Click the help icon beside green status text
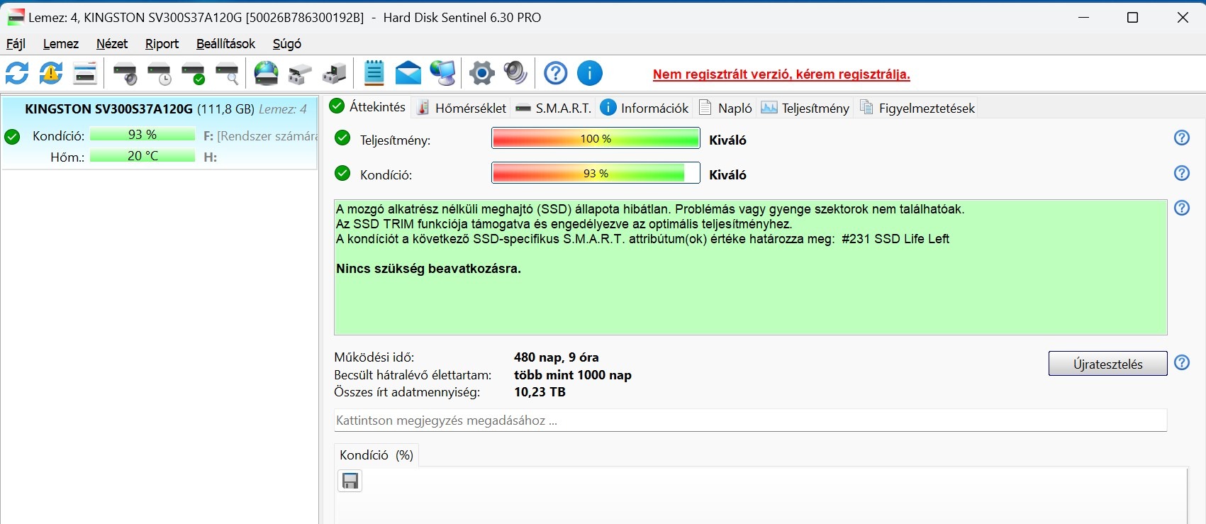1206x524 pixels. click(x=1182, y=208)
